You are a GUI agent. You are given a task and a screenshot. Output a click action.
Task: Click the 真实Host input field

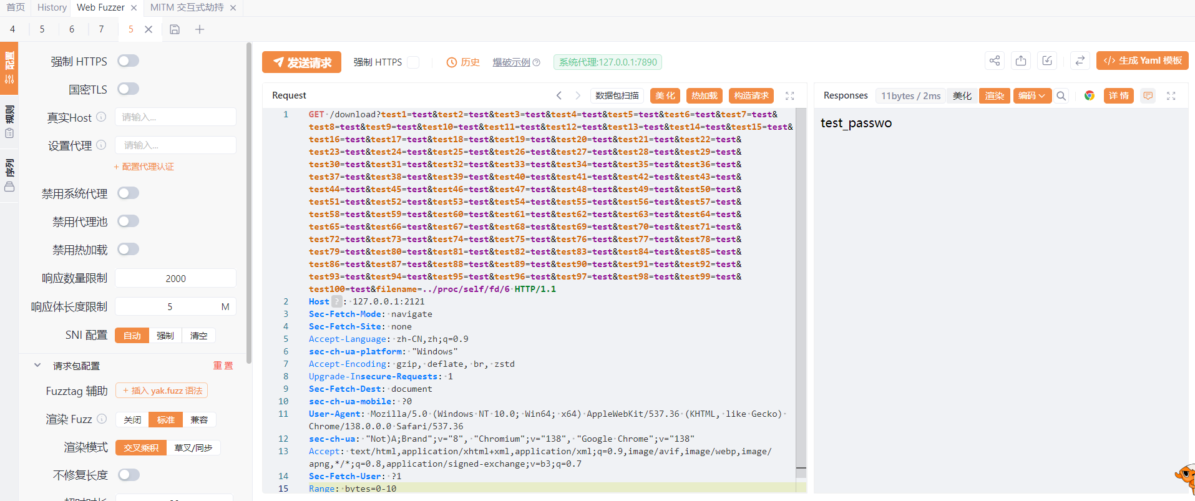click(x=175, y=117)
